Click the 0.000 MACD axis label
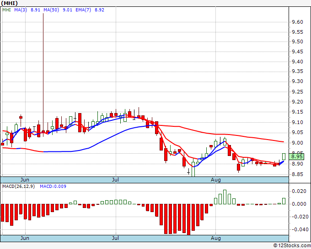Image resolution: width=311 pixels, height=249 pixels. [299, 204]
